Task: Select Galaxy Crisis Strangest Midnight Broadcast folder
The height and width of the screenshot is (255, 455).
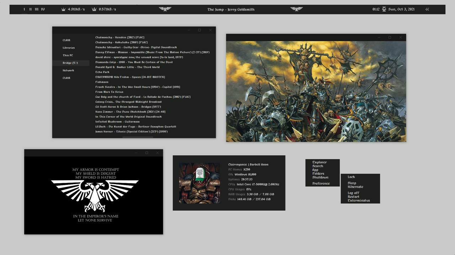Action: (x=128, y=102)
